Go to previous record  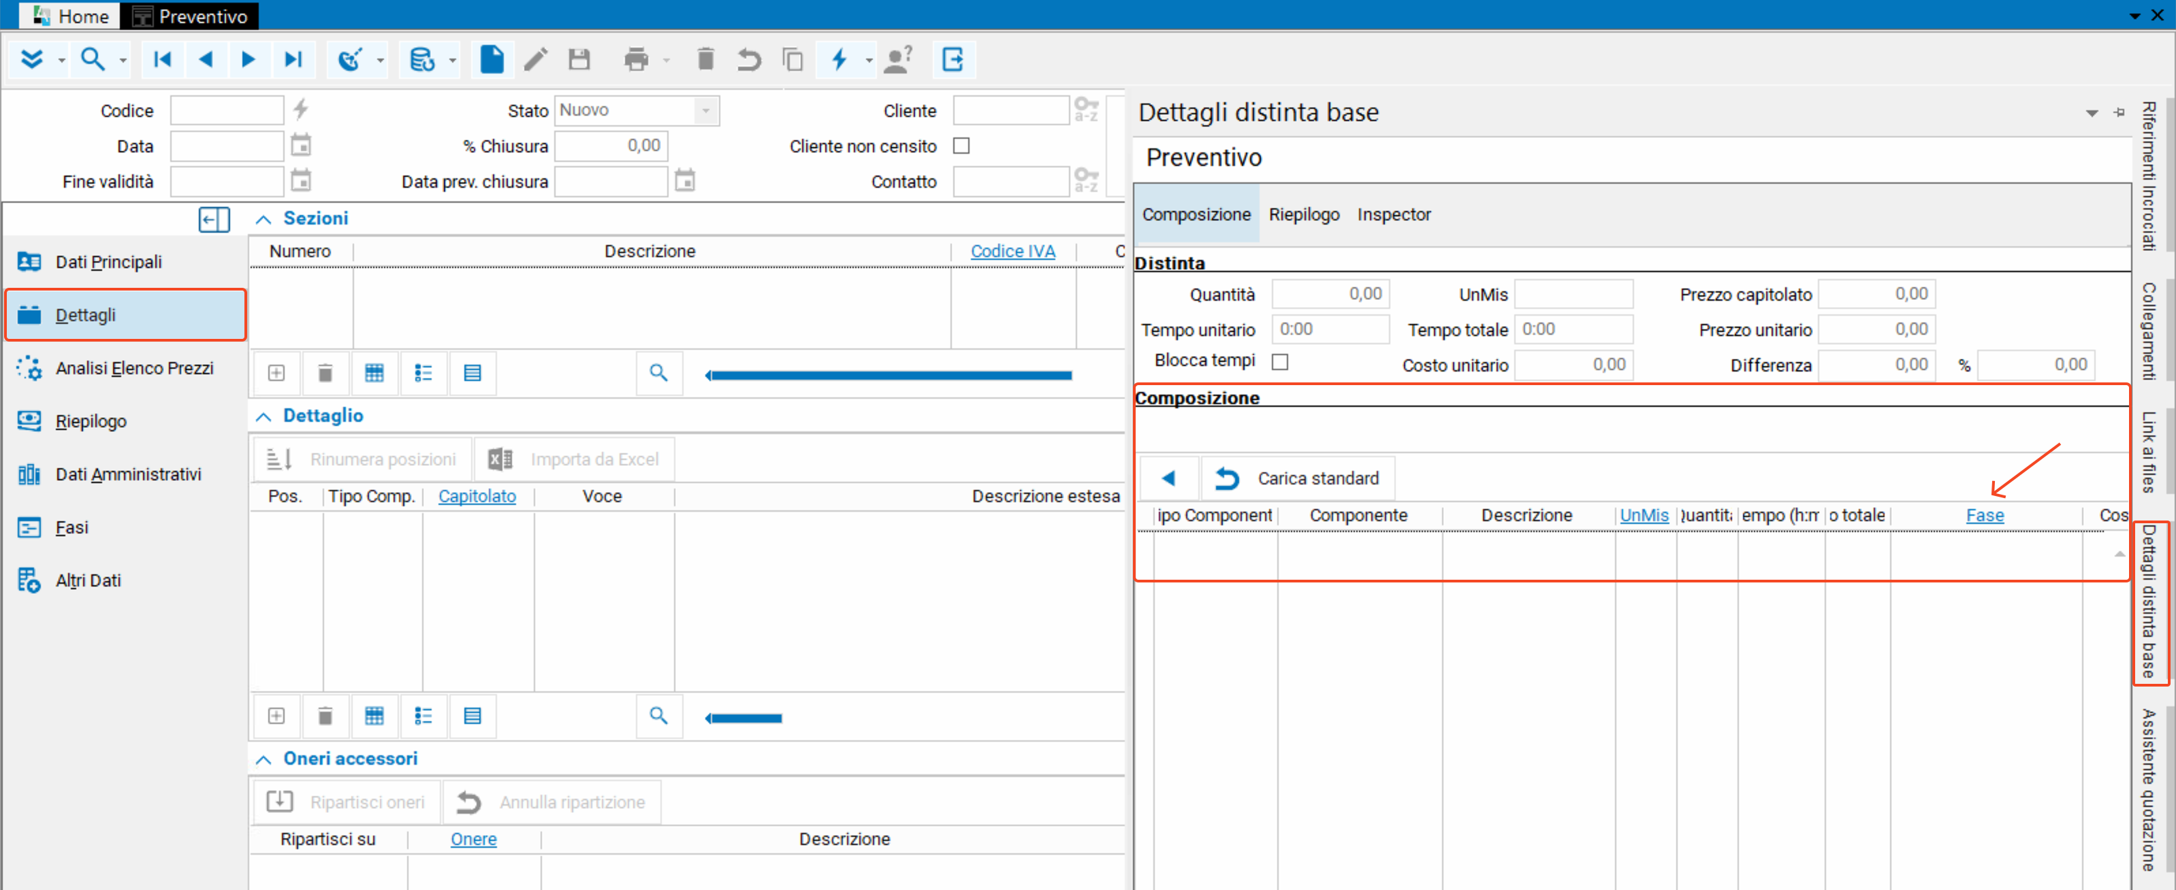(205, 59)
